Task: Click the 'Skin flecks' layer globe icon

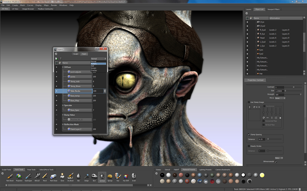Action: [x=69, y=91]
